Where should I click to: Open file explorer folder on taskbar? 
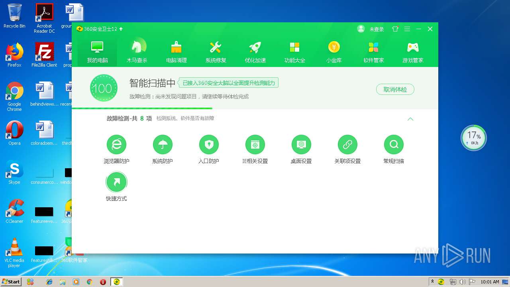[63, 282]
